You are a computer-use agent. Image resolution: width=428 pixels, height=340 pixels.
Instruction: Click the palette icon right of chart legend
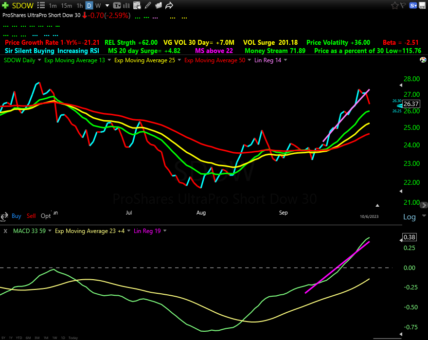click(423, 60)
